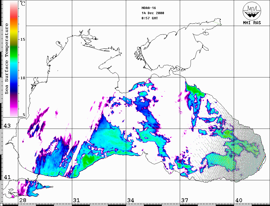The image size is (270, 206).
Task: Click longitude label 28
Action: [23, 200]
